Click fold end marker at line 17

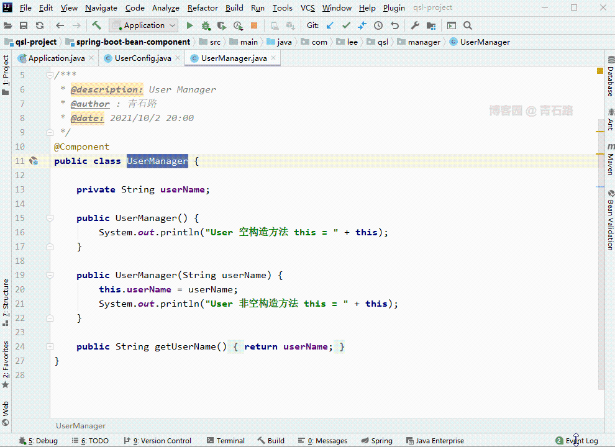(x=50, y=246)
